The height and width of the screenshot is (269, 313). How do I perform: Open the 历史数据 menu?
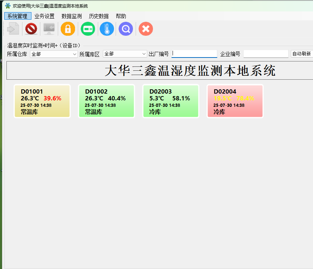[x=99, y=16]
